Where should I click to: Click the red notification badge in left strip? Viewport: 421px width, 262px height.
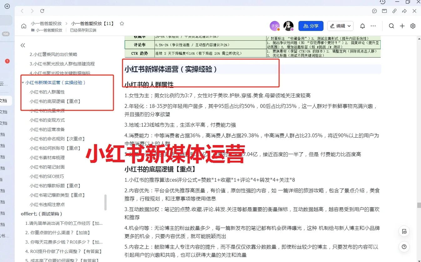coord(7,61)
